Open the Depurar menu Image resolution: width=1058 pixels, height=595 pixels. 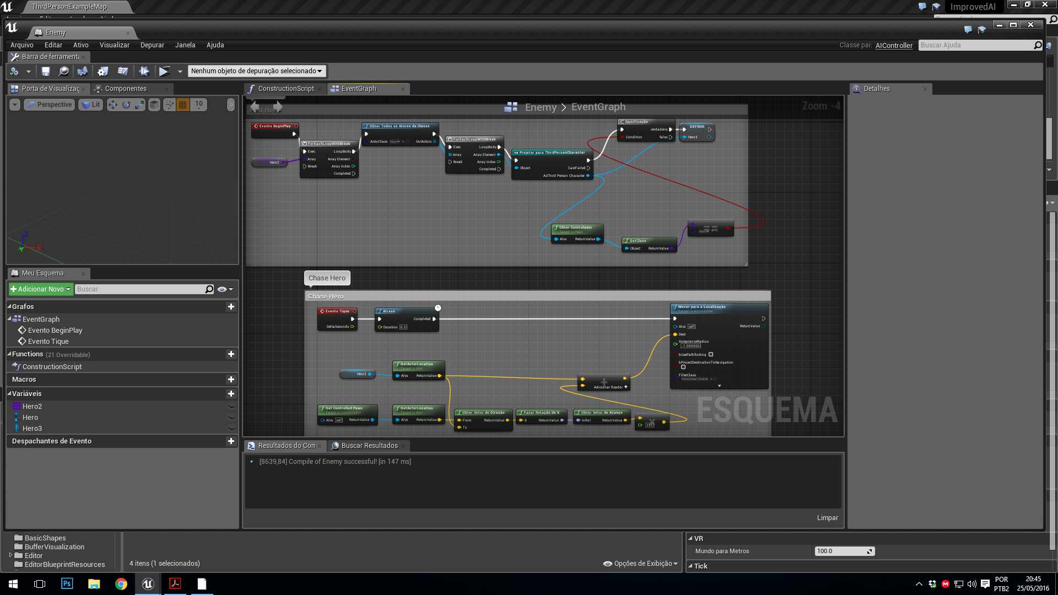(x=152, y=45)
